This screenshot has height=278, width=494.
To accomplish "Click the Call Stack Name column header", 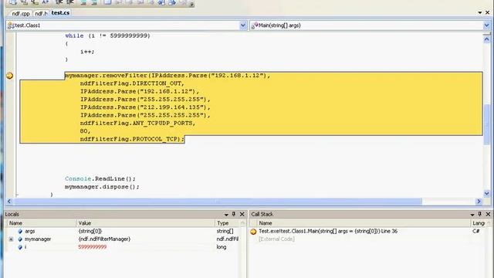I will pos(364,223).
